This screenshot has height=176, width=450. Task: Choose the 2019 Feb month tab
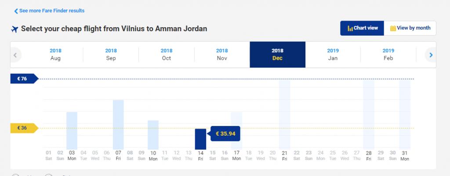[388, 54]
